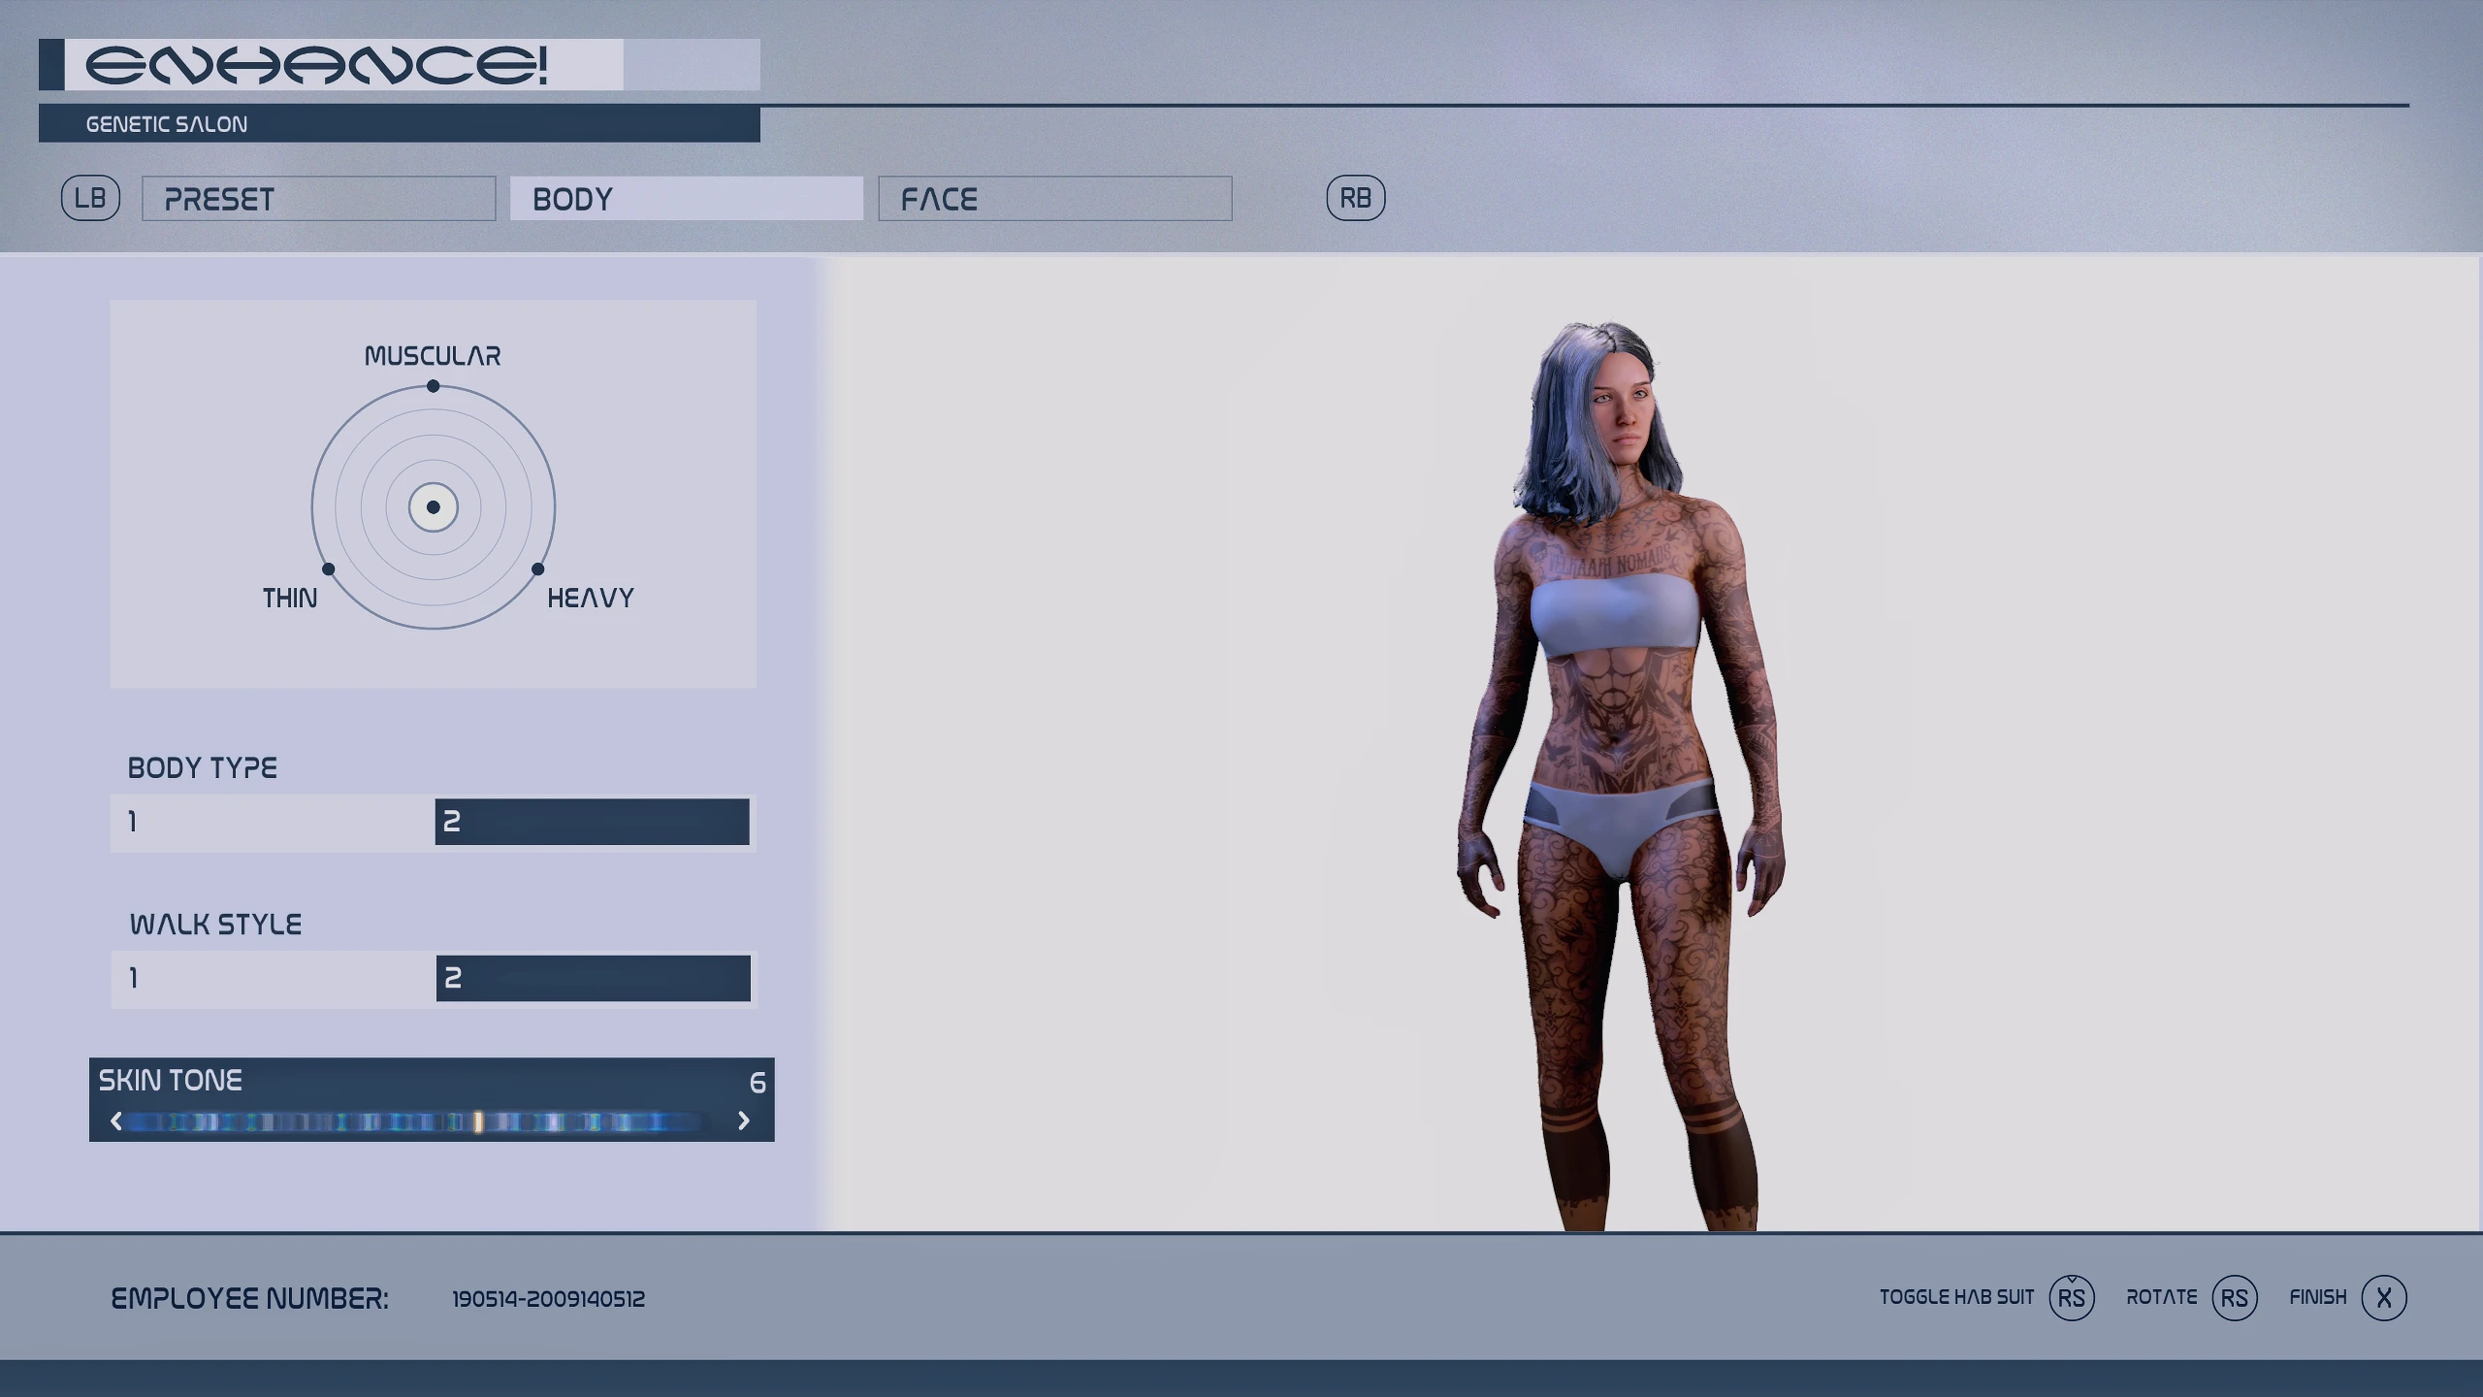The width and height of the screenshot is (2483, 1397).
Task: Click the Toggle Hab Suit RS icon
Action: coord(2071,1298)
